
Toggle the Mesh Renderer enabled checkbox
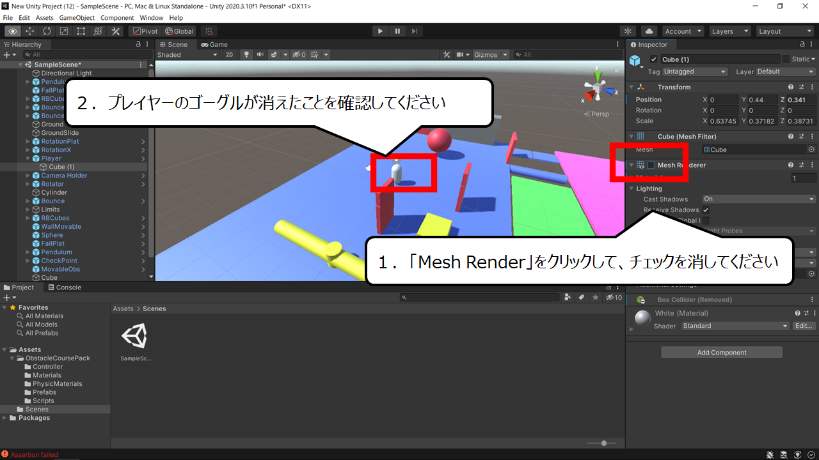pyautogui.click(x=651, y=165)
